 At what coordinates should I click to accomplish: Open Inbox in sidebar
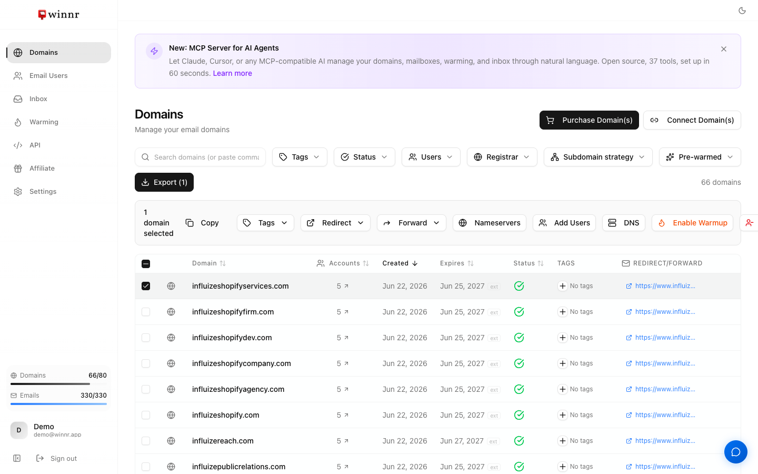tap(58, 99)
